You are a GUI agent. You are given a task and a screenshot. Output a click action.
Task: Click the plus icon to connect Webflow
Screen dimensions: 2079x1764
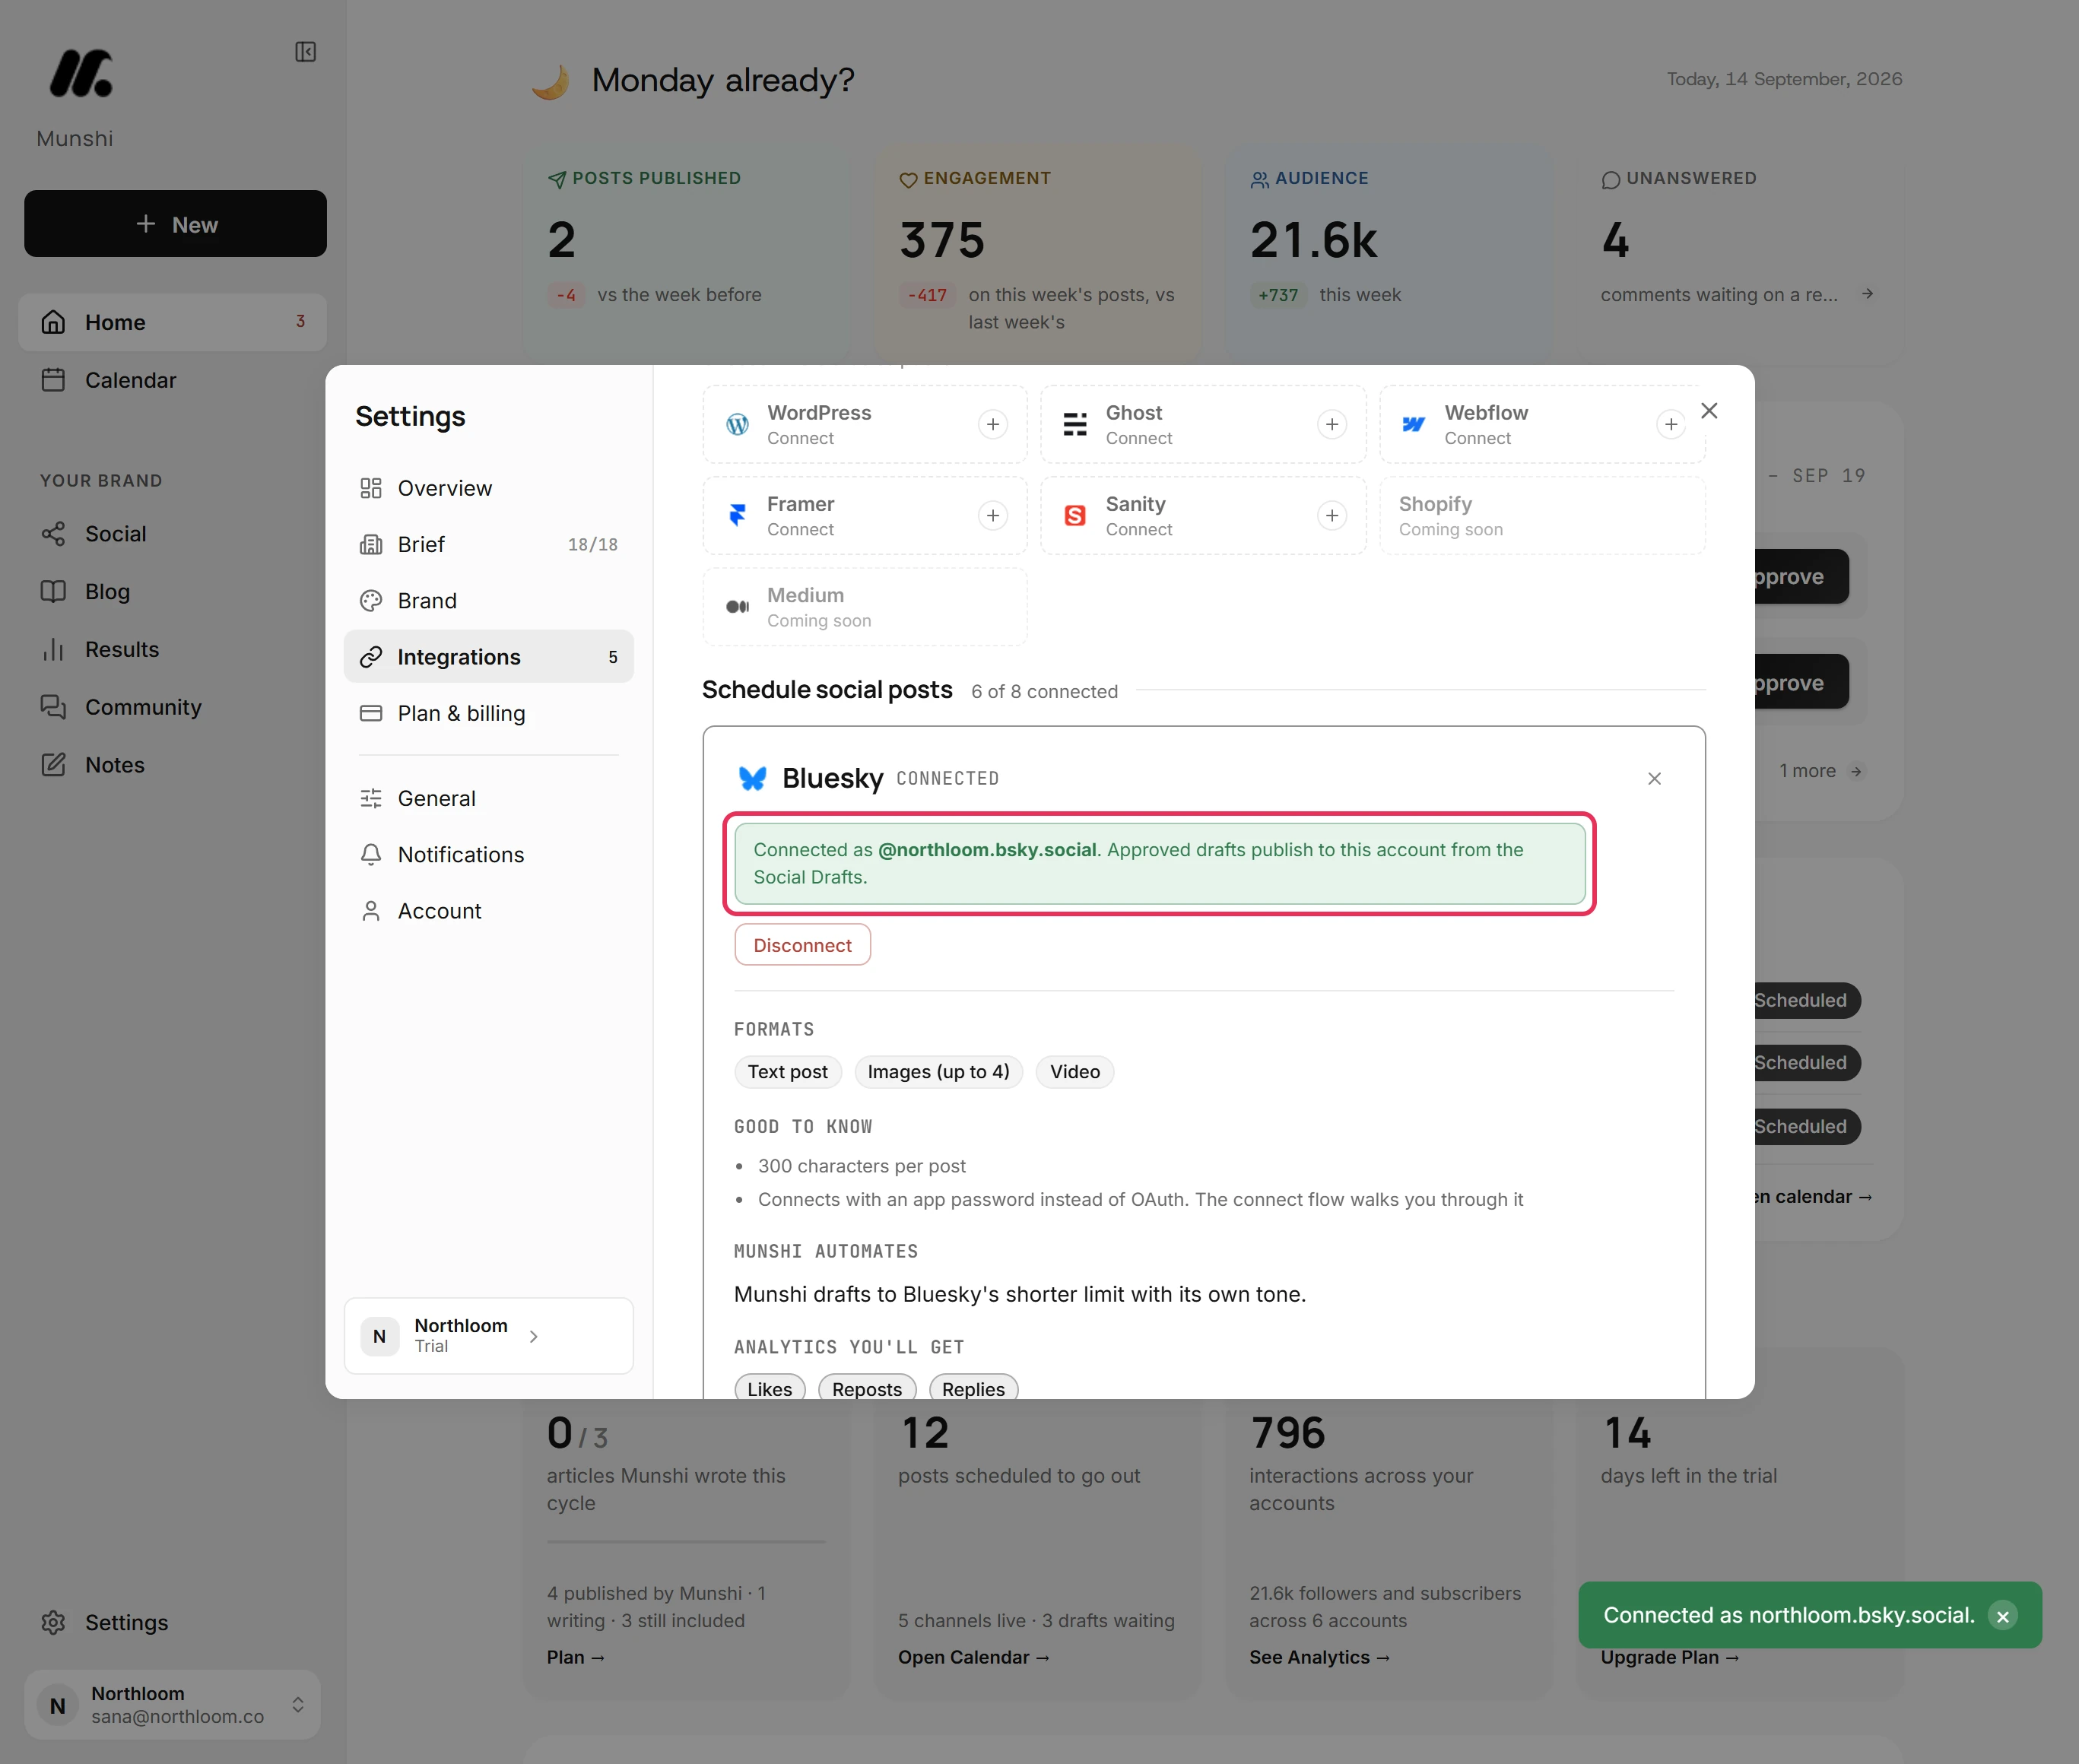[1671, 425]
